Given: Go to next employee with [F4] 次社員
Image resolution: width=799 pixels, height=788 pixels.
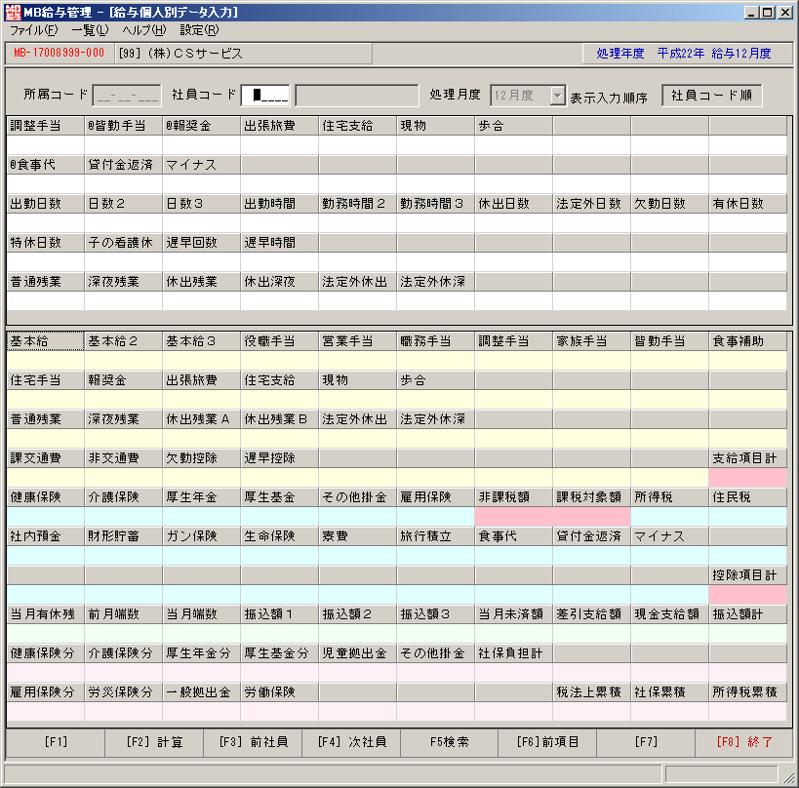Looking at the screenshot, I should coord(351,742).
